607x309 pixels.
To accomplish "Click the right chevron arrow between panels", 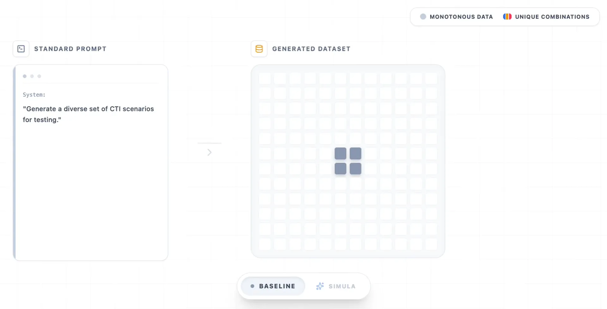I will pos(209,153).
